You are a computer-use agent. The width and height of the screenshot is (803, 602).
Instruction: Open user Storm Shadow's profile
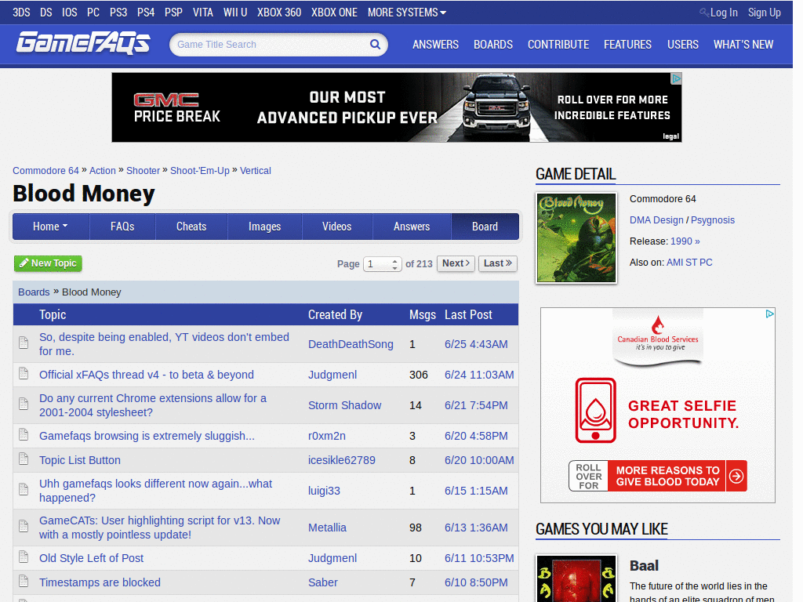345,405
